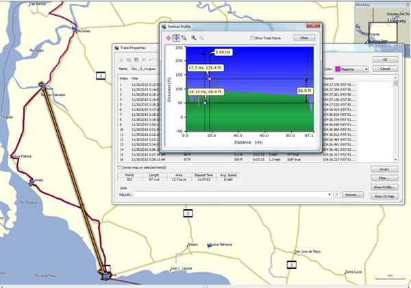This screenshot has height=288, width=411.
Task: Click the copy icon in Track Properties toolbar
Action: point(129,60)
